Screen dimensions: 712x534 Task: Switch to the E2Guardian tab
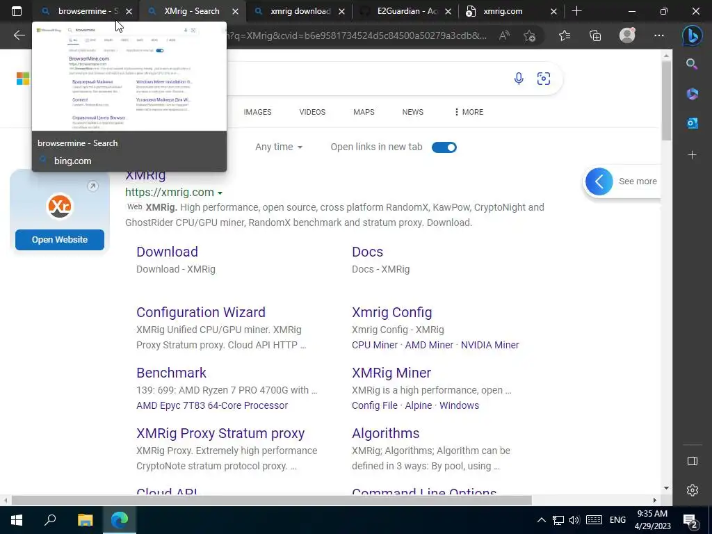406,11
